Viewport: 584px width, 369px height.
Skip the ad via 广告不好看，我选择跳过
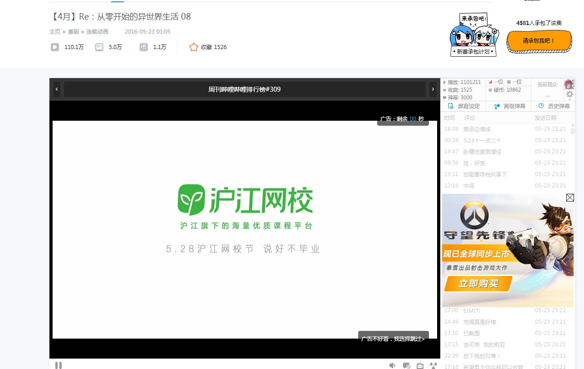point(393,339)
